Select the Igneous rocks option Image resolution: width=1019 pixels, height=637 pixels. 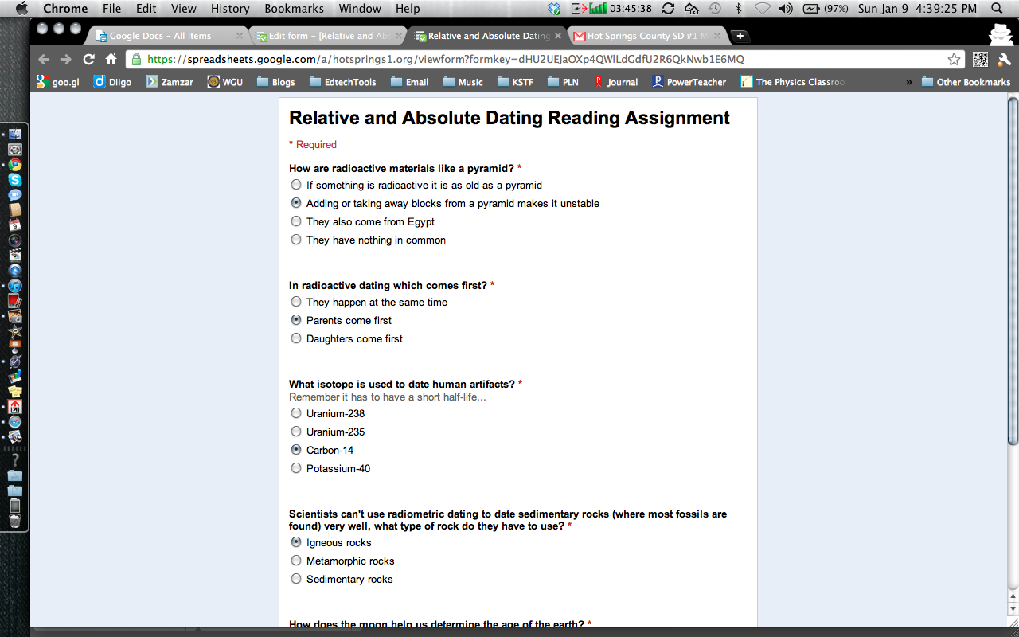[x=296, y=542]
